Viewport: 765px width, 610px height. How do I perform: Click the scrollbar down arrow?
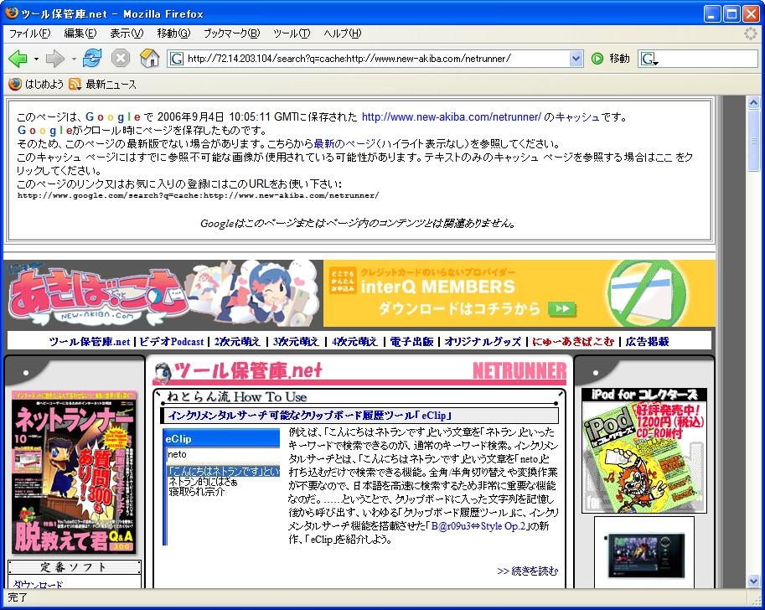(x=753, y=582)
